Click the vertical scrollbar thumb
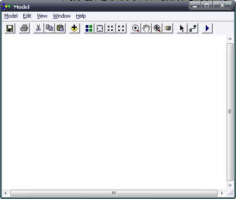The image size is (236, 199). pos(230,112)
